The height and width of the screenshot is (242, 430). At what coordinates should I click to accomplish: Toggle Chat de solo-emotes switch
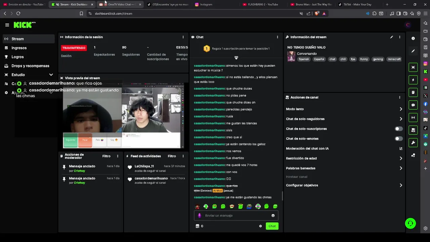coord(398,138)
